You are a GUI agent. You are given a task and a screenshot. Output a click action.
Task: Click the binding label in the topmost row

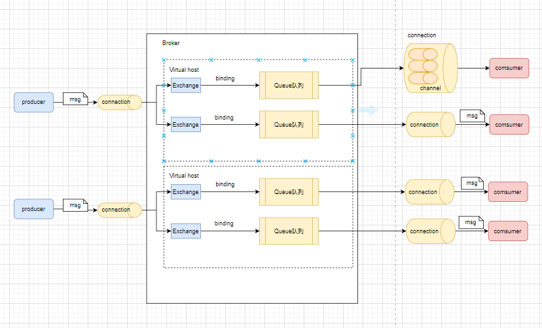coord(225,78)
